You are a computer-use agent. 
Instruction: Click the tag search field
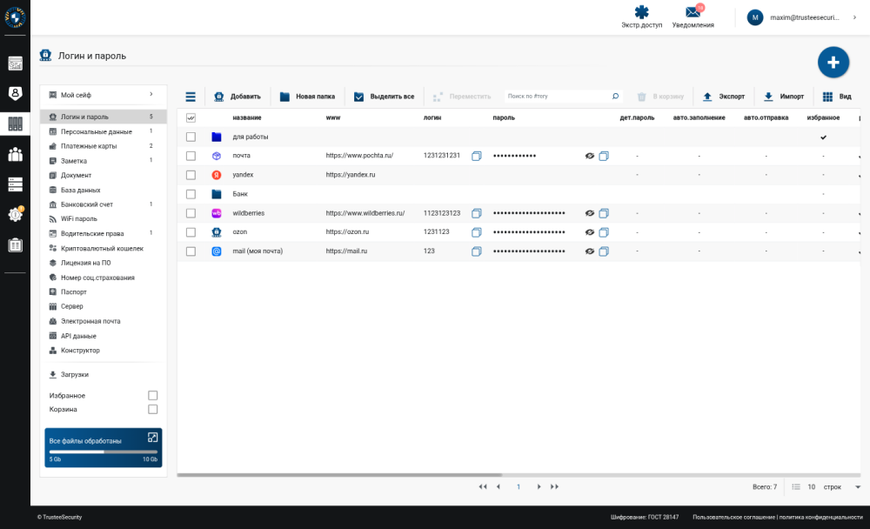[559, 97]
